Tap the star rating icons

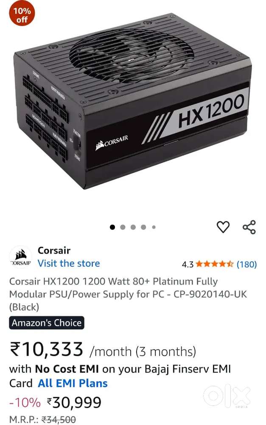[214, 264]
